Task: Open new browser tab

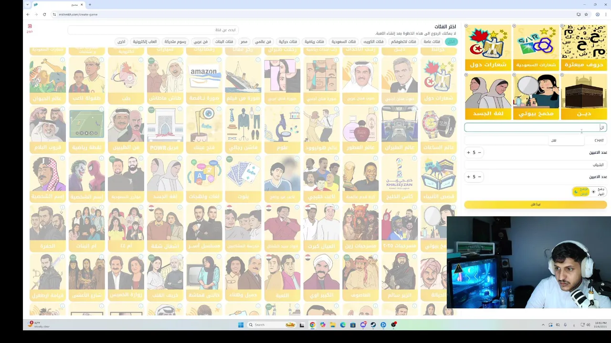Action: 90,5
